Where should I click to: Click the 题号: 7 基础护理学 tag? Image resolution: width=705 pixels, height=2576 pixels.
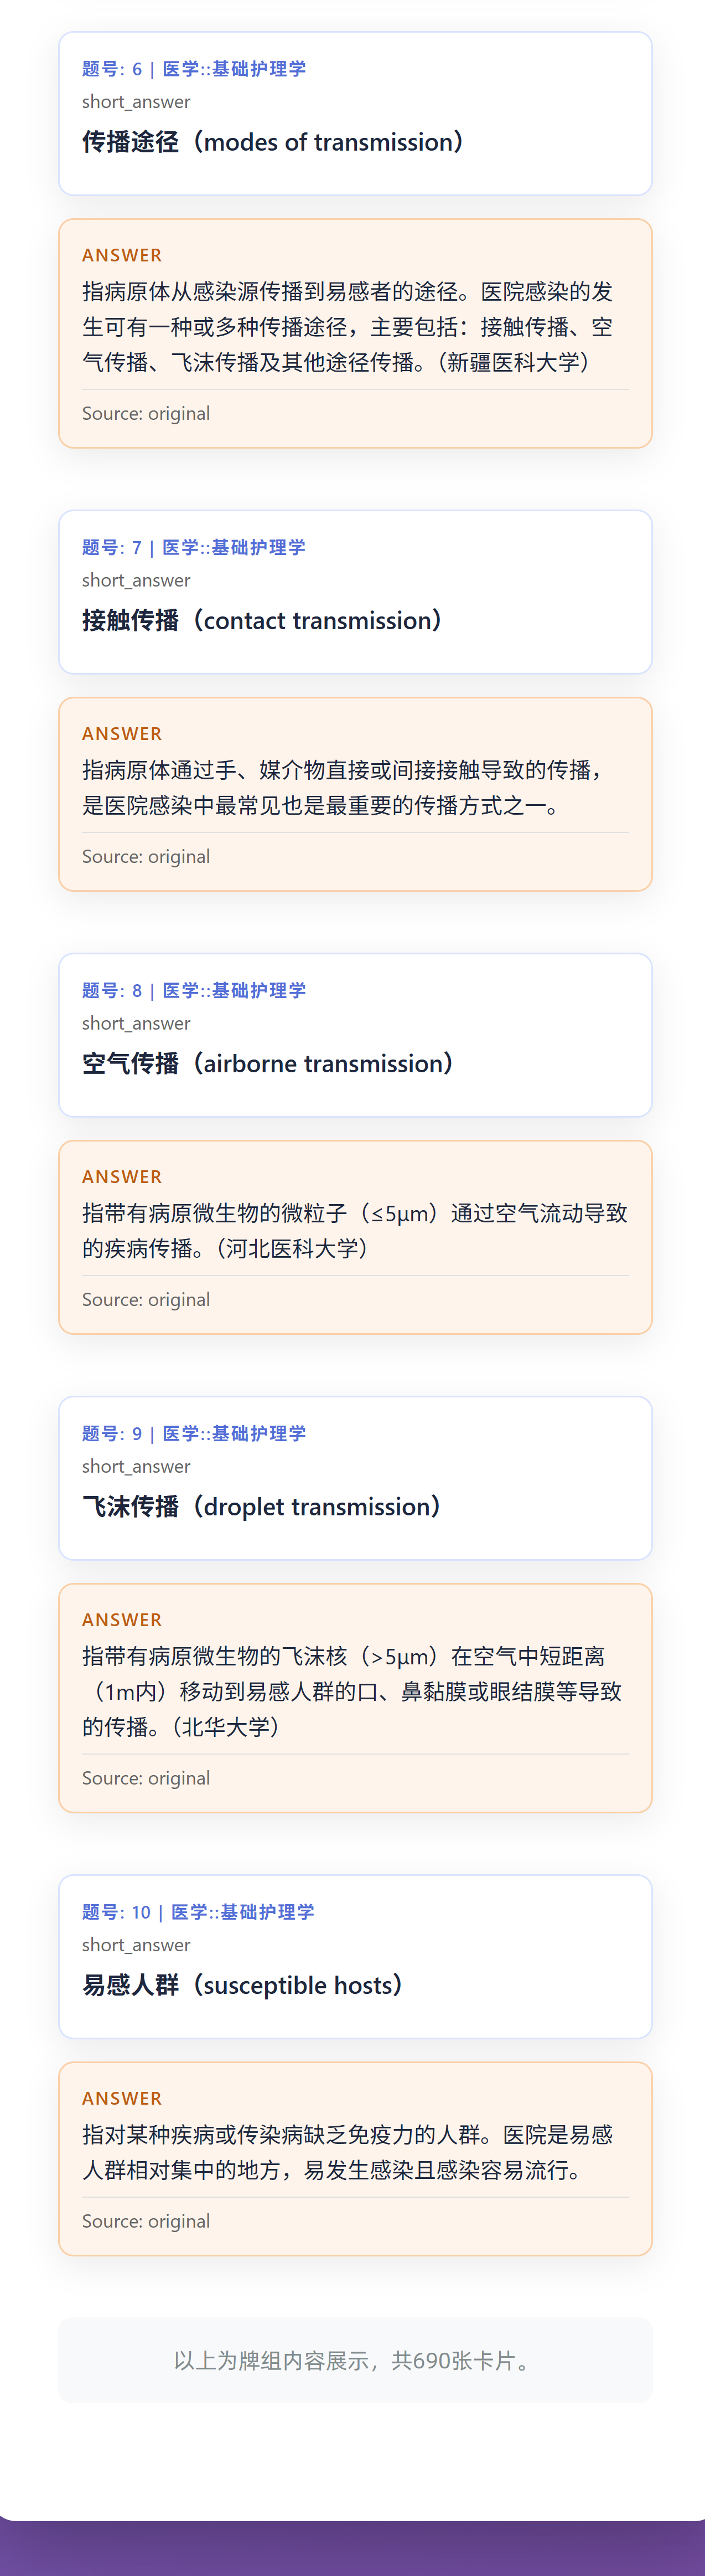(194, 548)
